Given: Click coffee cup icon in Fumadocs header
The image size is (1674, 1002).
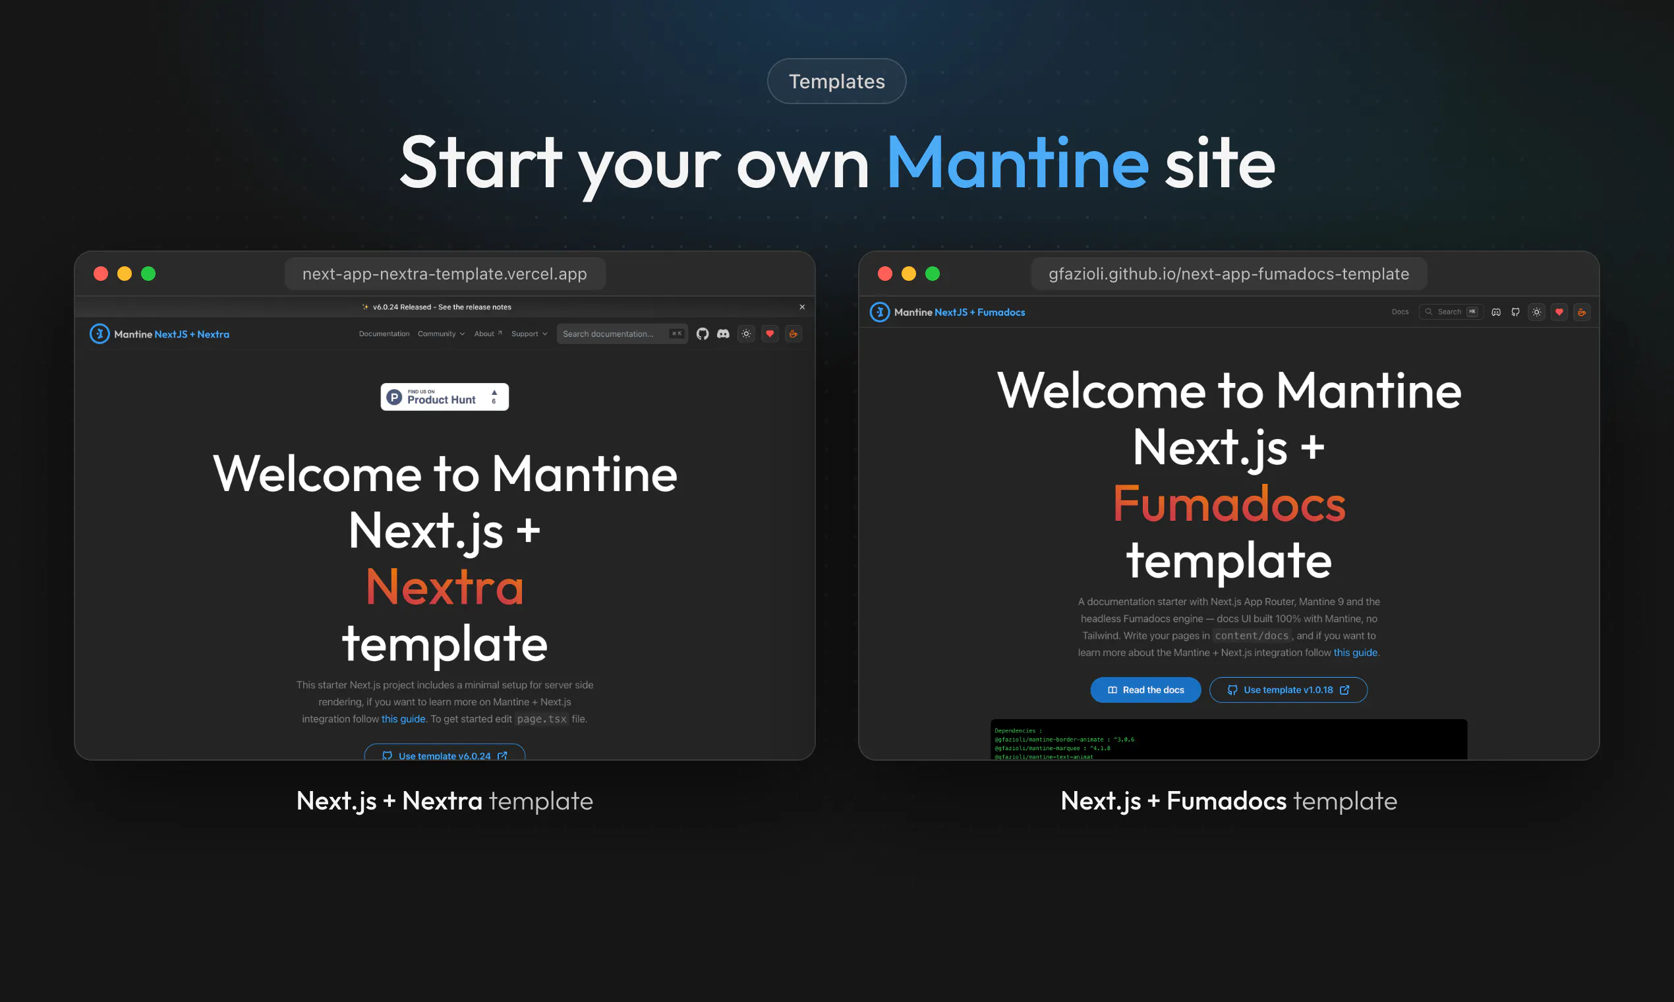Looking at the screenshot, I should [1581, 312].
